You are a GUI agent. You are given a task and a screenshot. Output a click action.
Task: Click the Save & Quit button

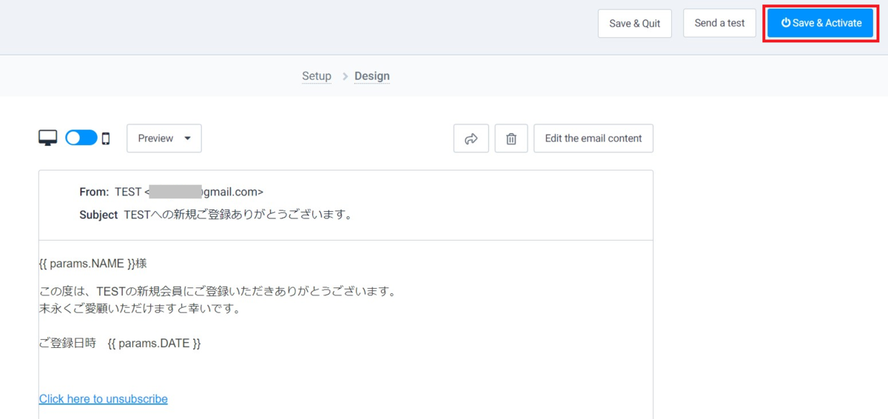click(x=635, y=23)
